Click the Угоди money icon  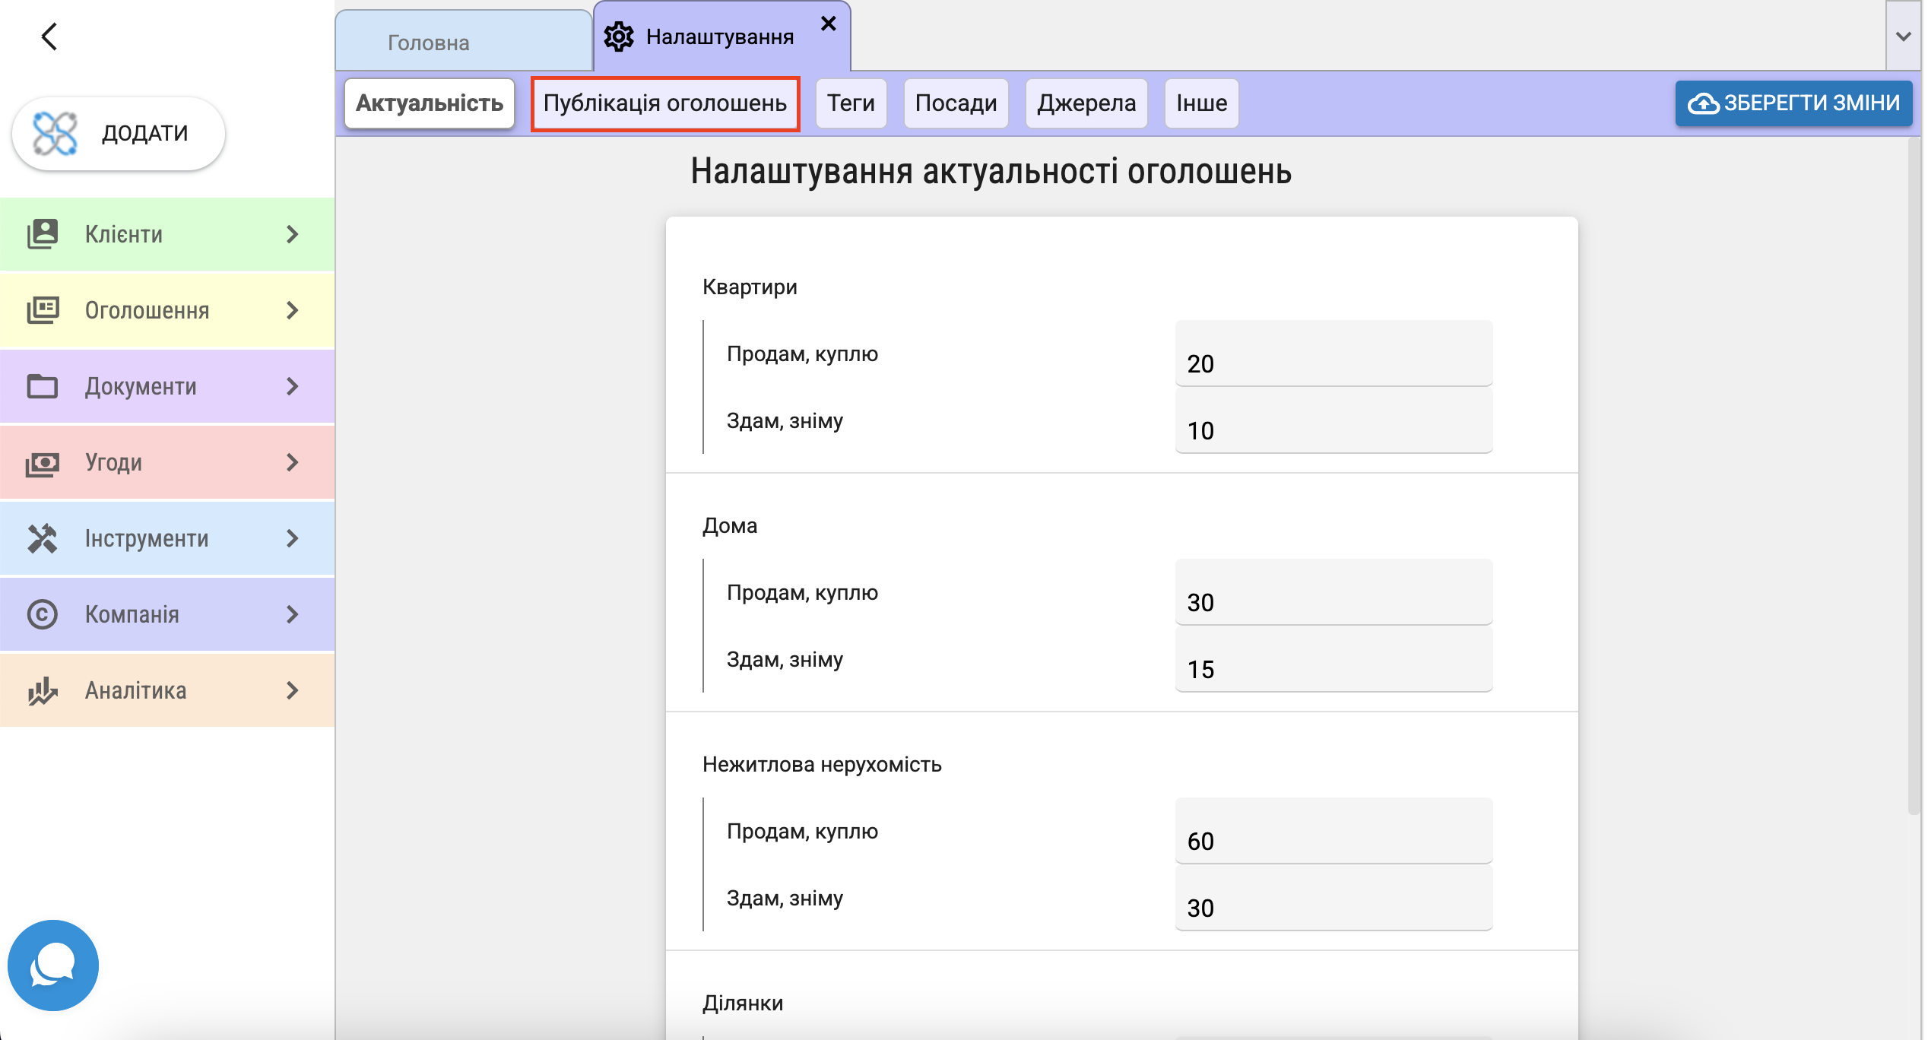point(43,462)
